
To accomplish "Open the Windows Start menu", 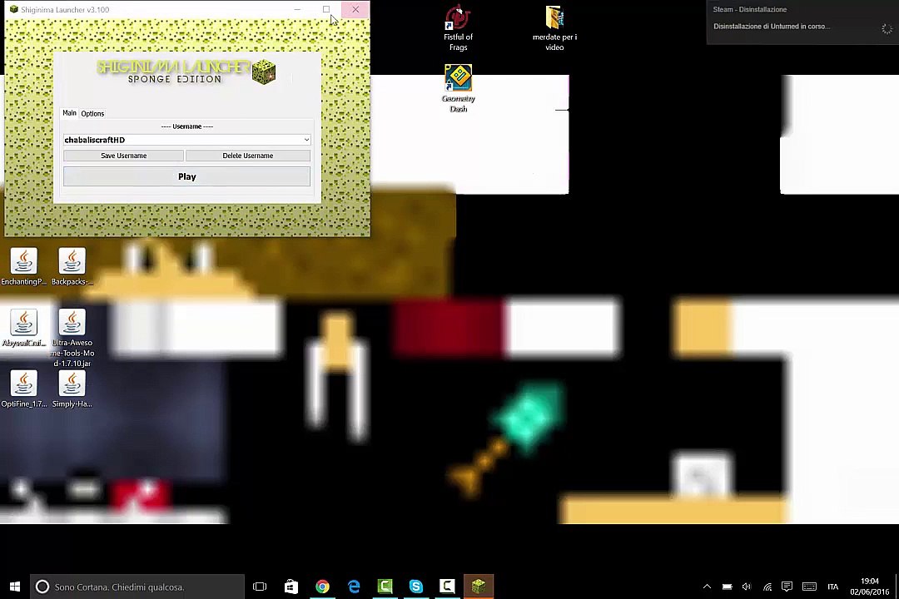I will pos(15,587).
